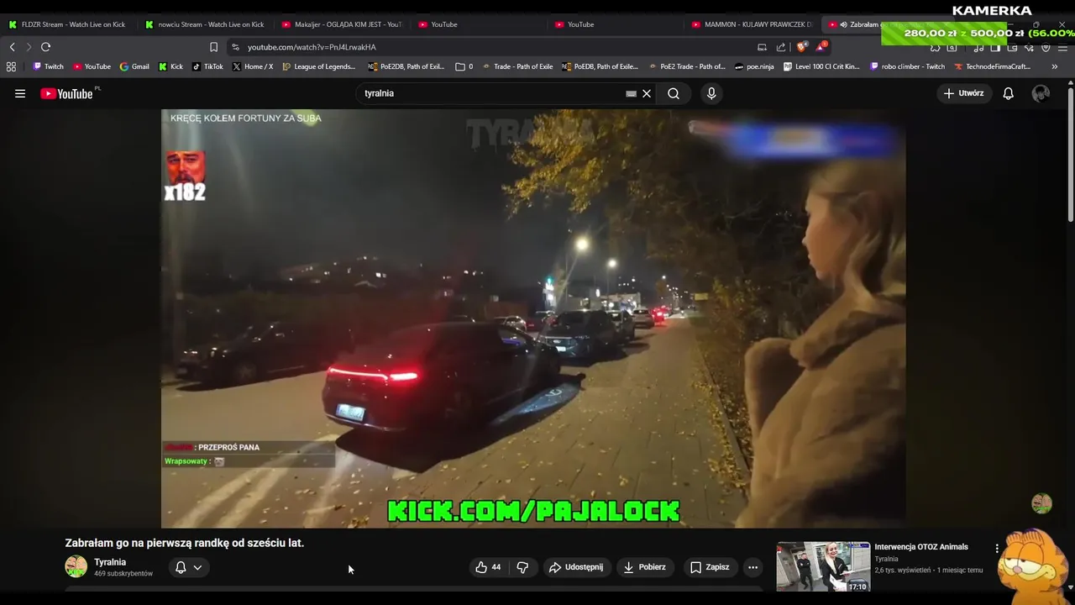Image resolution: width=1075 pixels, height=605 pixels.
Task: Open Interwencja OTOZ Animals thumbnail
Action: click(823, 566)
